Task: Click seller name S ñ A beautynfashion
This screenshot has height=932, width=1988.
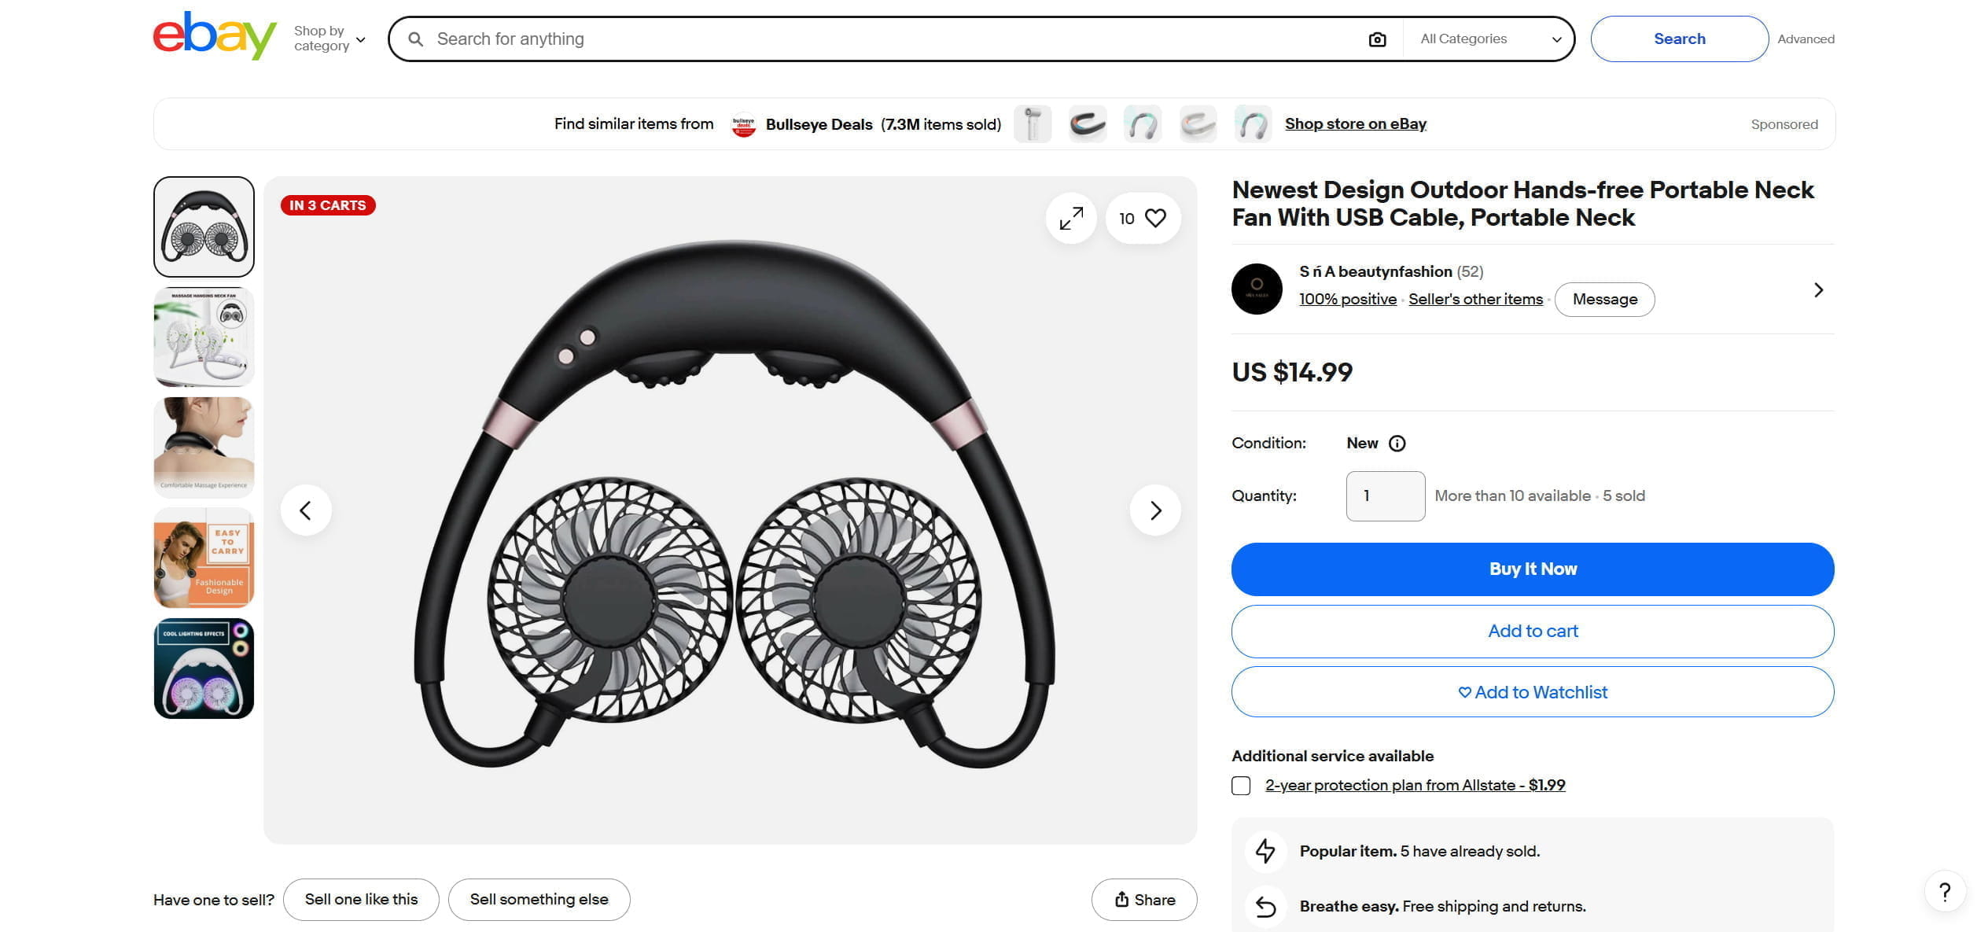Action: pyautogui.click(x=1375, y=271)
